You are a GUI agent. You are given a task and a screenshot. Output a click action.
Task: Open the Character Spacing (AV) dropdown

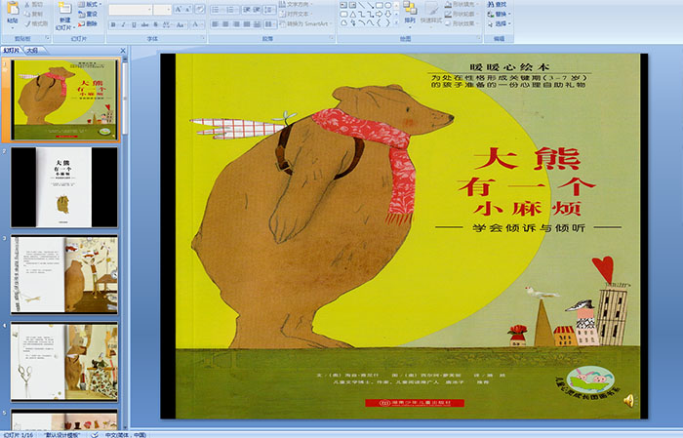click(x=167, y=24)
